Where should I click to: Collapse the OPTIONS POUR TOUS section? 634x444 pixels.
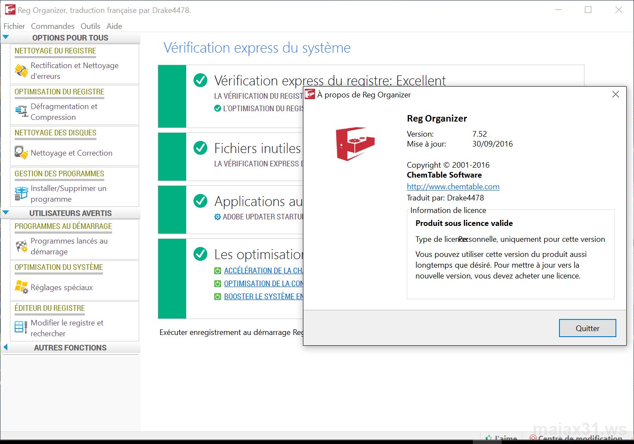tap(6, 38)
